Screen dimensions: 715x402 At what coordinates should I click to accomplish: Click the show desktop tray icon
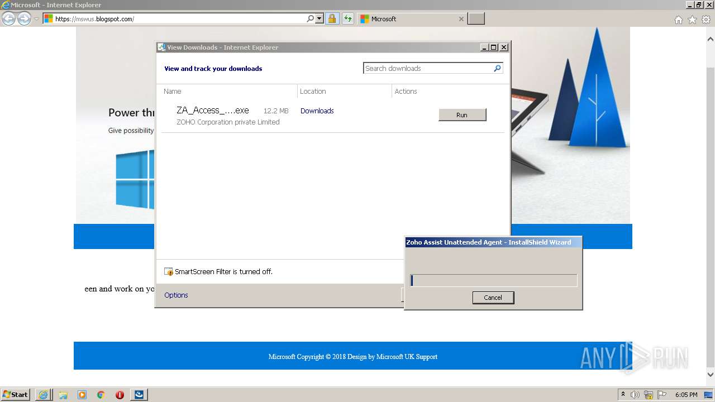(709, 395)
